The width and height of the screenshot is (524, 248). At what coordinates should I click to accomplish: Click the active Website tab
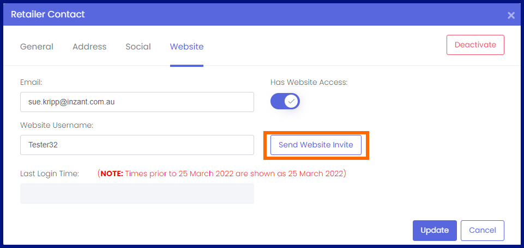(x=187, y=47)
